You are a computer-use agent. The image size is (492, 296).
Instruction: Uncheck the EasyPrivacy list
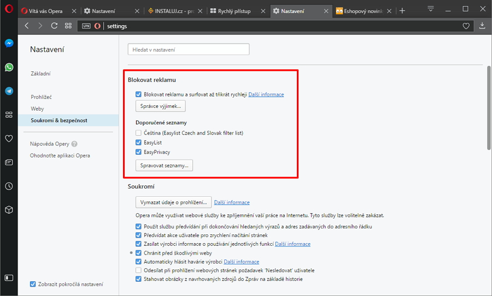coord(139,152)
